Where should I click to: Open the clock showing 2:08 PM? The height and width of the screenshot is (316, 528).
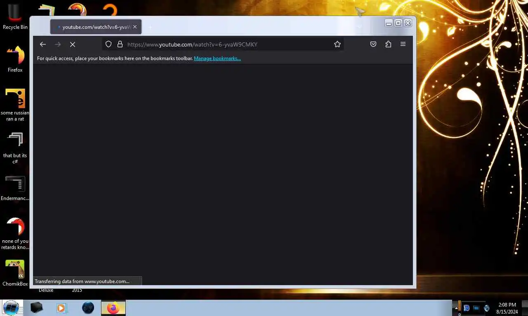pos(507,308)
